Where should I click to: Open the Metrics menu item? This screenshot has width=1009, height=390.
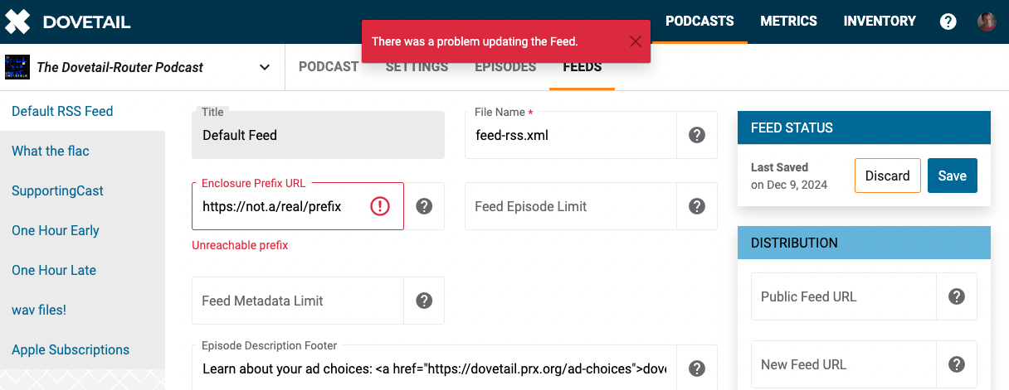click(x=788, y=22)
